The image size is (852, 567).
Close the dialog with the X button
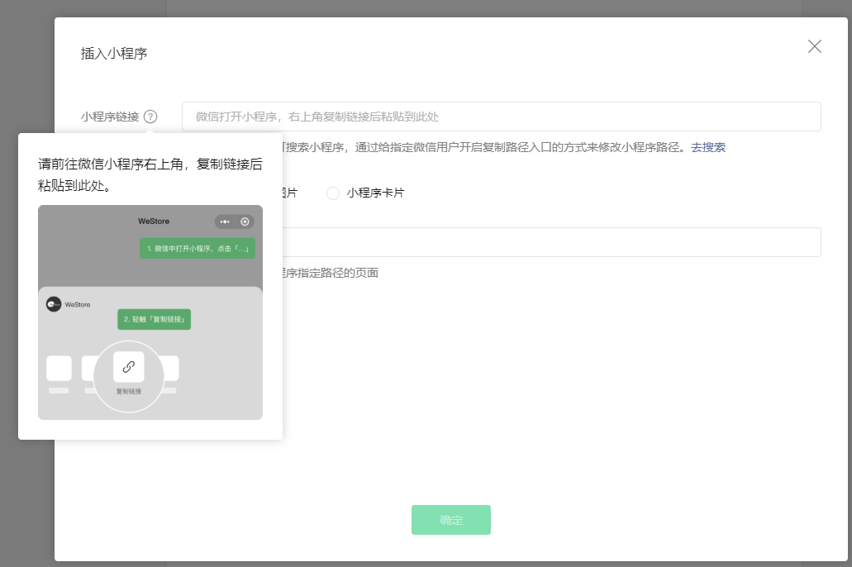click(x=815, y=47)
